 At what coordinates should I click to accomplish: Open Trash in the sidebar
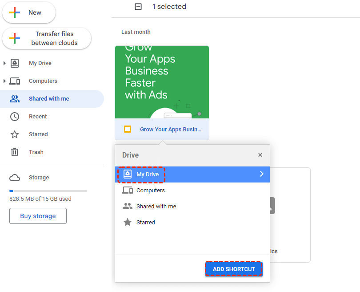[x=36, y=152]
